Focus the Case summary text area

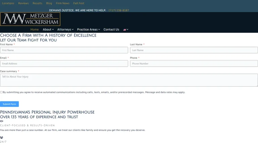click(x=129, y=80)
